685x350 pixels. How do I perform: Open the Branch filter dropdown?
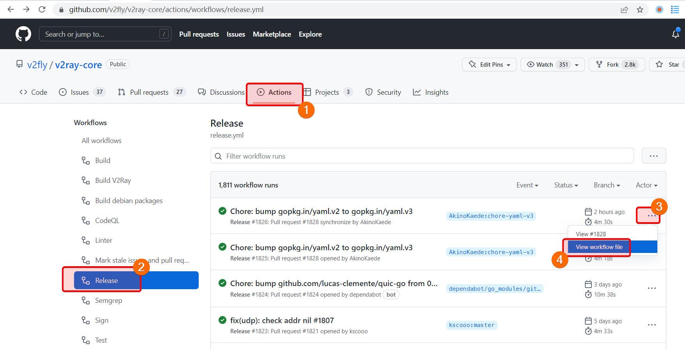[606, 185]
